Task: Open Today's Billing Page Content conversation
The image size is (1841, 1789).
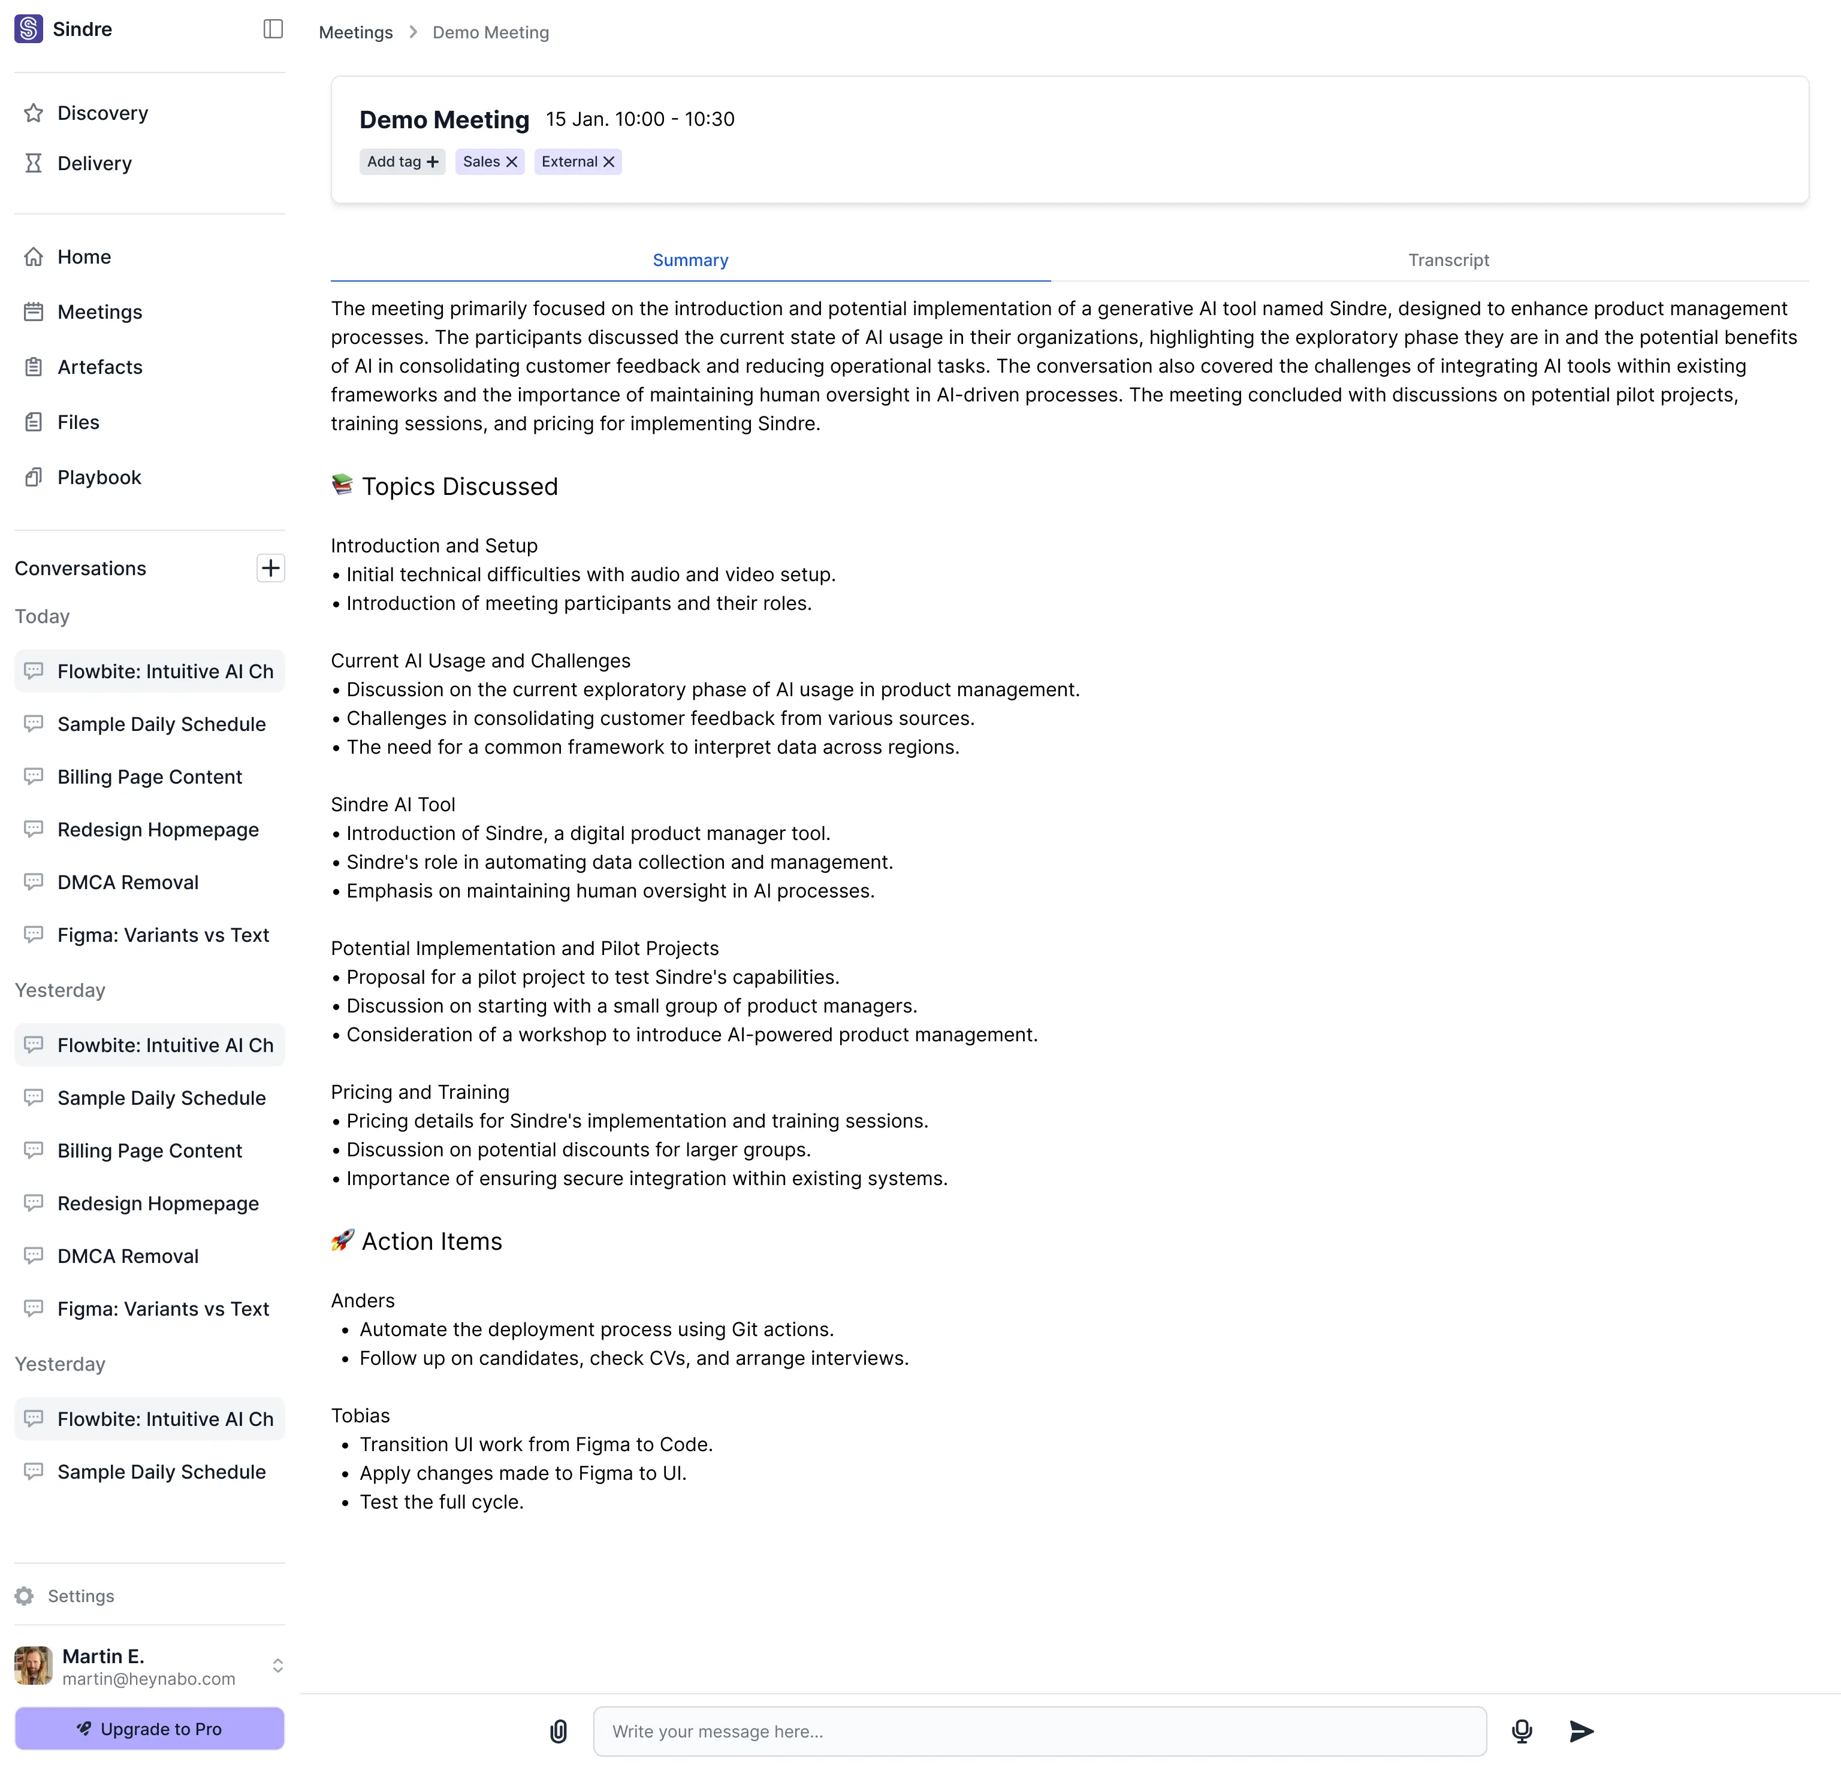Action: [x=149, y=776]
